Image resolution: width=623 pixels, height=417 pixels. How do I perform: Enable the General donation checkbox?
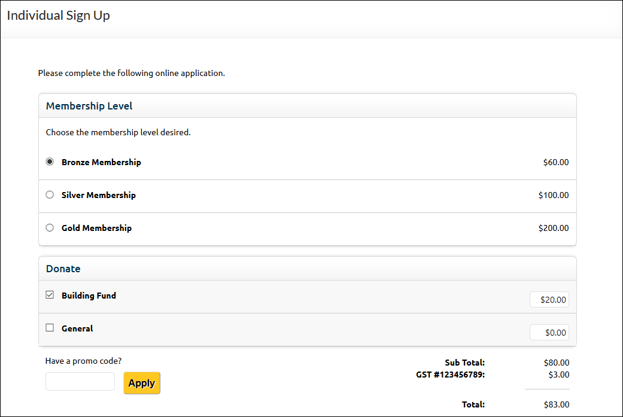(x=50, y=328)
